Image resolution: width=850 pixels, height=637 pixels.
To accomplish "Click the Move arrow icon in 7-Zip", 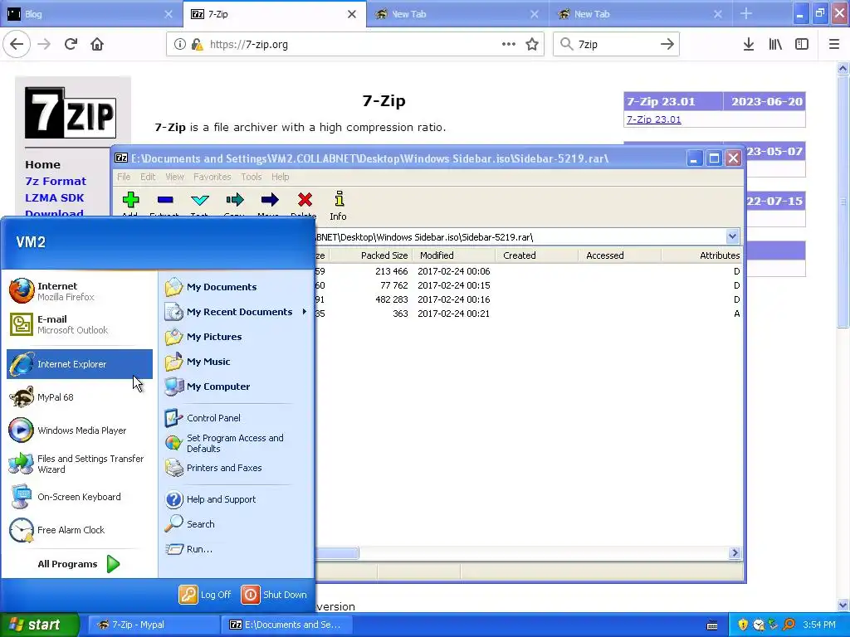I will (x=270, y=200).
